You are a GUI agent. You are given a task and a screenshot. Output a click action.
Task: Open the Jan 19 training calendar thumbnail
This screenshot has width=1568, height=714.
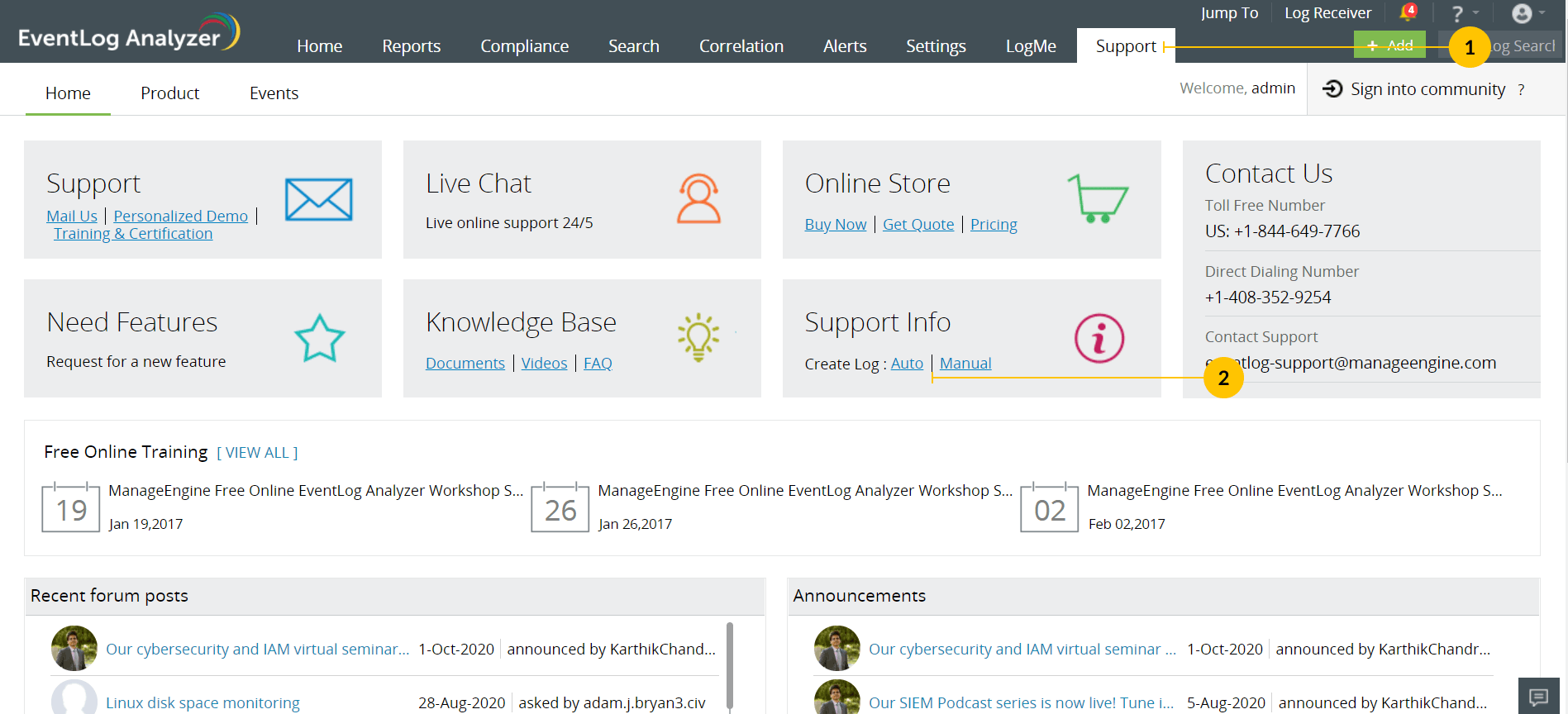pos(71,507)
